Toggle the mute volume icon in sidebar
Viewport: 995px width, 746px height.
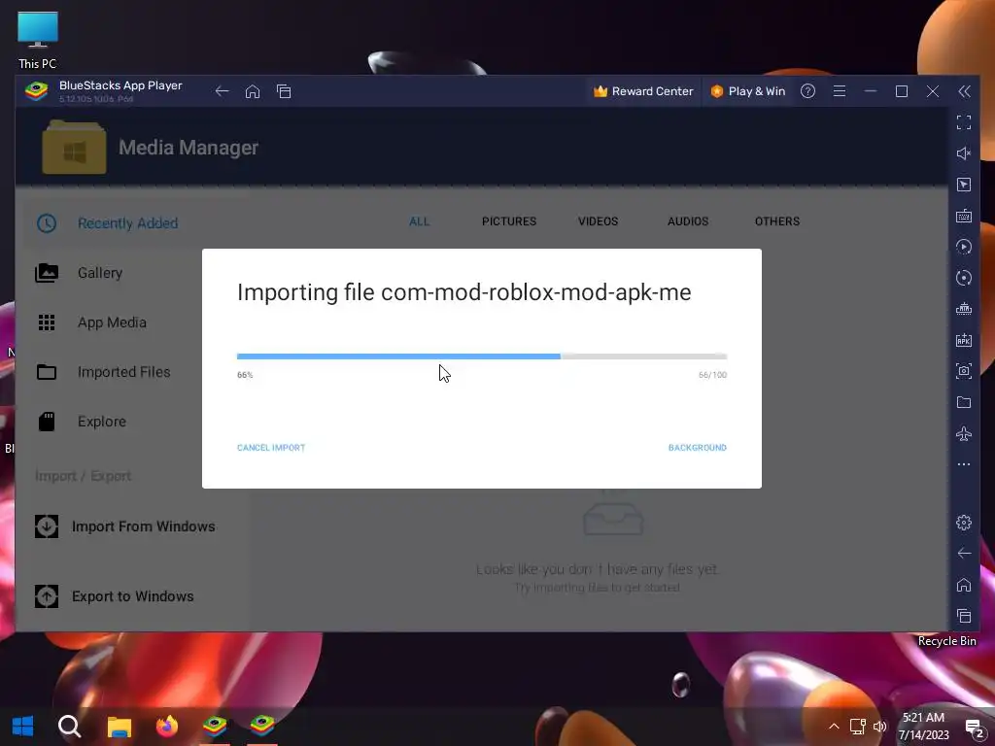coord(964,153)
